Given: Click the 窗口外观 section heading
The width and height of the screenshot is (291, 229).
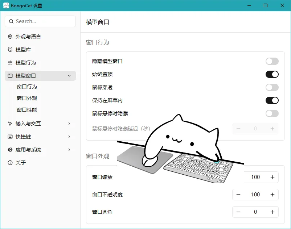Looking at the screenshot, I should [98, 156].
